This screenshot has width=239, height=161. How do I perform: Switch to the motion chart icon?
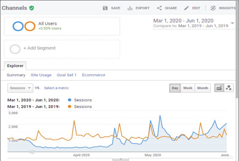[229, 88]
